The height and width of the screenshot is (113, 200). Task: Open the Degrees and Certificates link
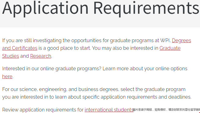(181, 40)
